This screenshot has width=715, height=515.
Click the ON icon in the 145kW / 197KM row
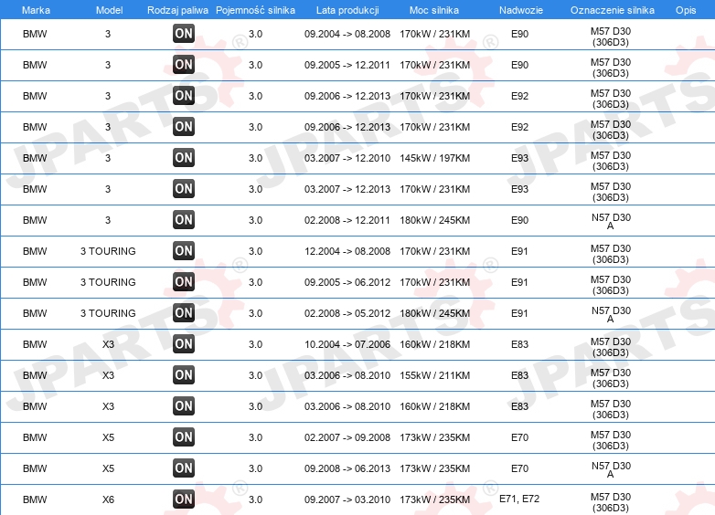pos(184,158)
